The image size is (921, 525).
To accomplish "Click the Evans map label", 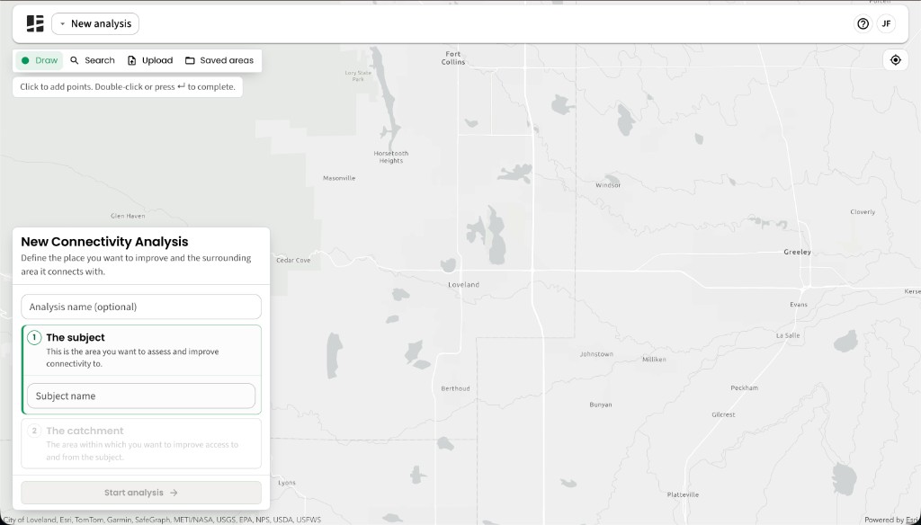I will (799, 304).
